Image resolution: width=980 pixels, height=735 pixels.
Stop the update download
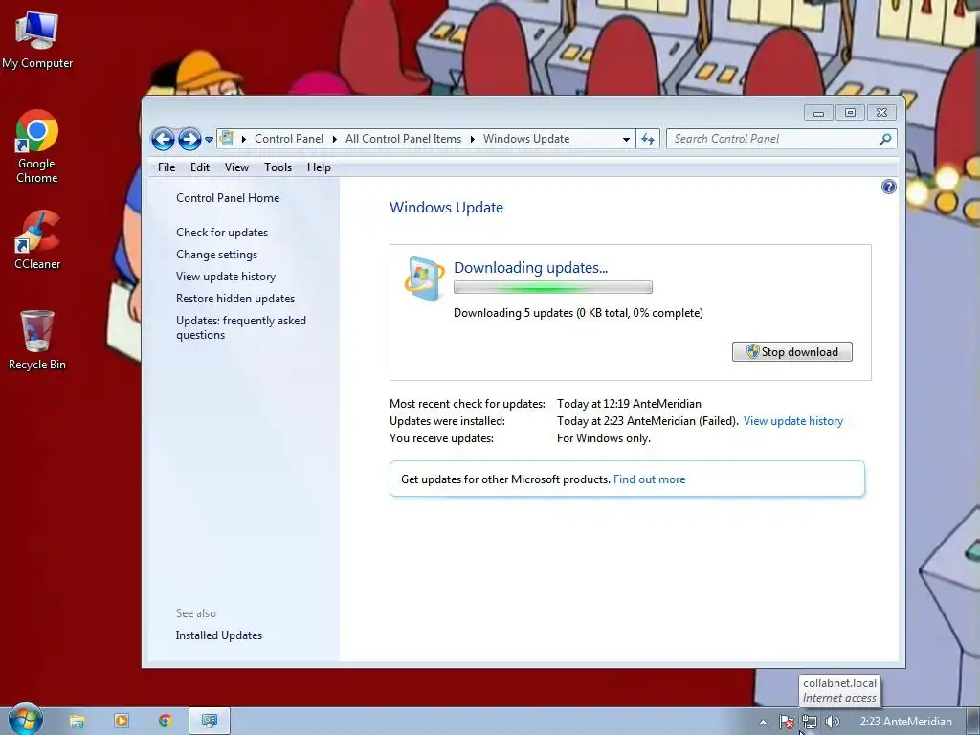click(791, 352)
